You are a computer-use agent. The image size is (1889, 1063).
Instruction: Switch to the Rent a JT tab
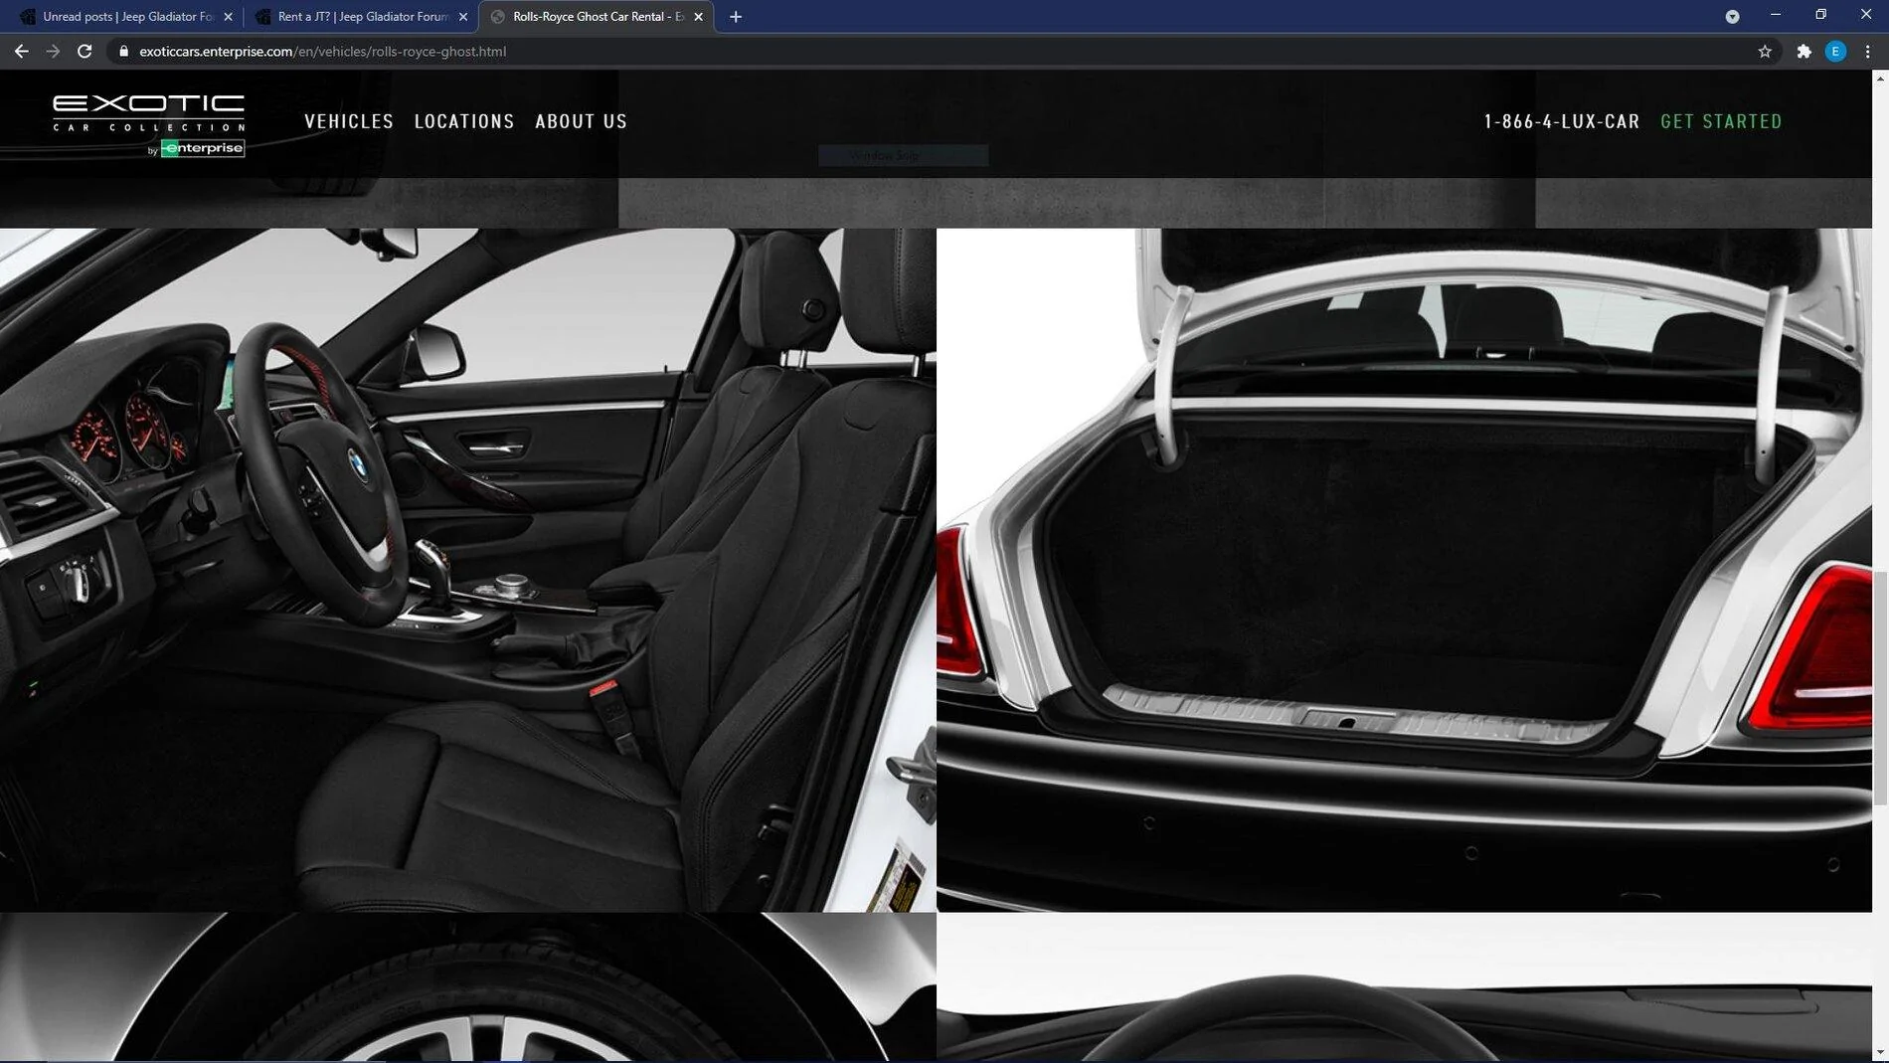click(362, 16)
